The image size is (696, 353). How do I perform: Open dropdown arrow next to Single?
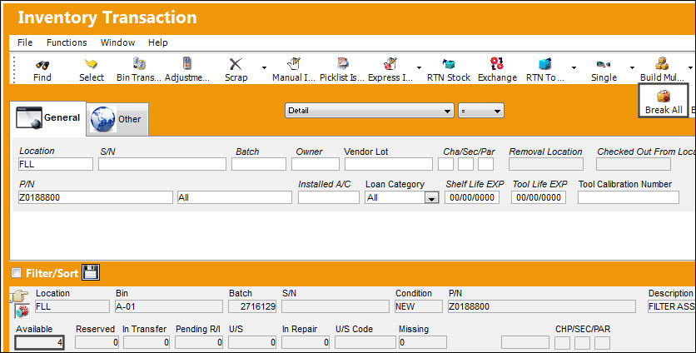632,68
